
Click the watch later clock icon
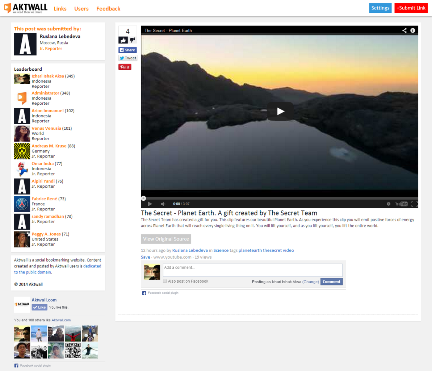pyautogui.click(x=389, y=204)
